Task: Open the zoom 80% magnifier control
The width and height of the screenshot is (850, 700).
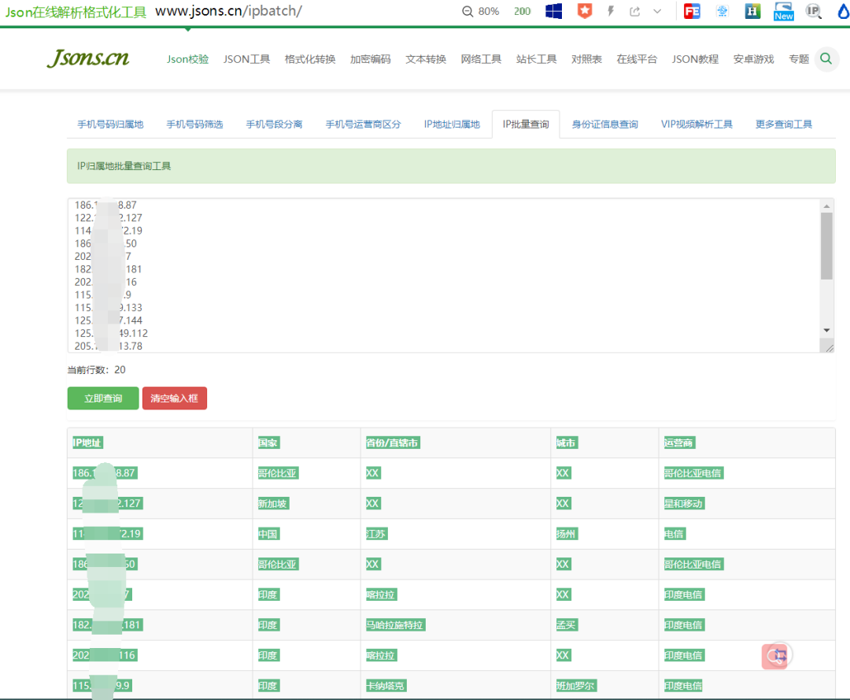Action: tap(480, 11)
